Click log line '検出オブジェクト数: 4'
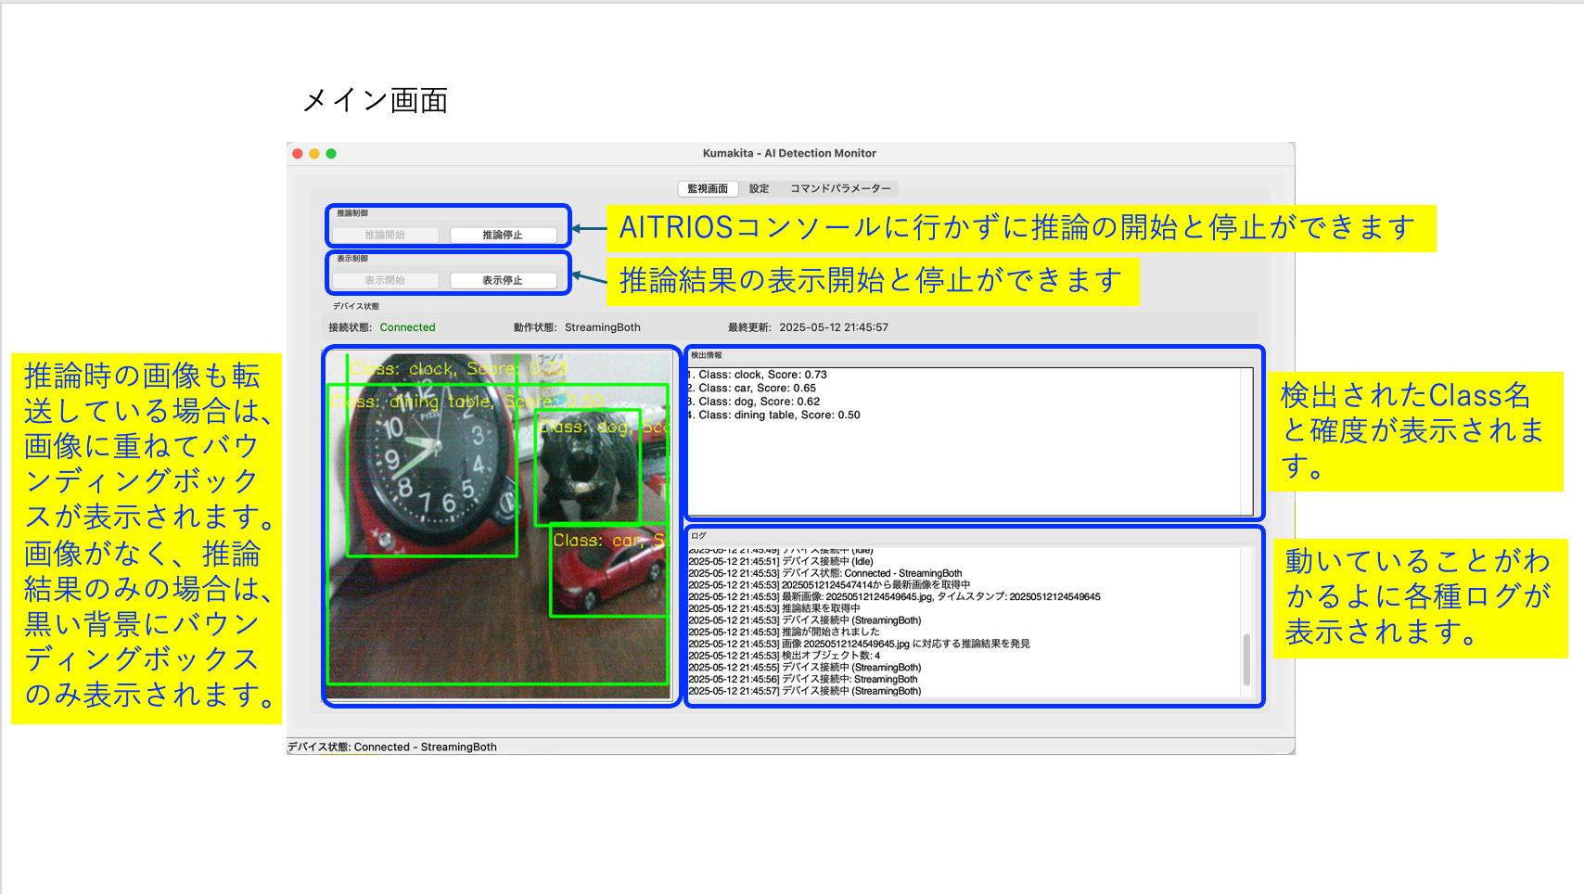 pos(785,656)
